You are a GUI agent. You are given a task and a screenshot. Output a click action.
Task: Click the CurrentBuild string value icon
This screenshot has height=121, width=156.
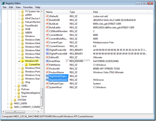click(47, 35)
